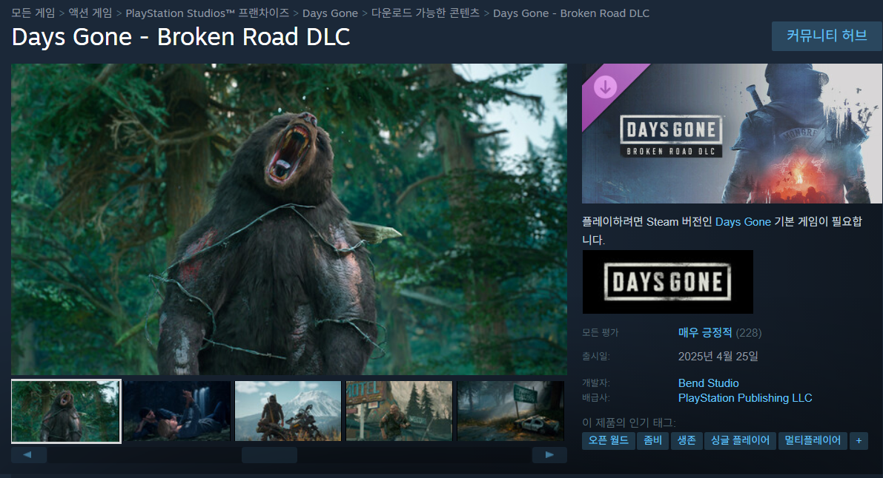Select the 오픈 월드 tag

pyautogui.click(x=608, y=440)
